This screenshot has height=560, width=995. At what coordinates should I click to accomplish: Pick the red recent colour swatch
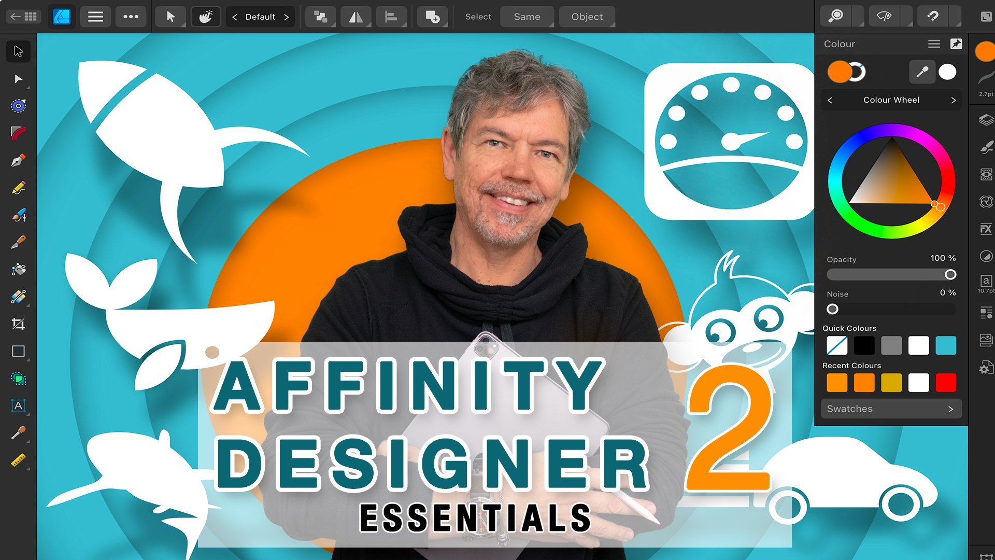[x=946, y=383]
